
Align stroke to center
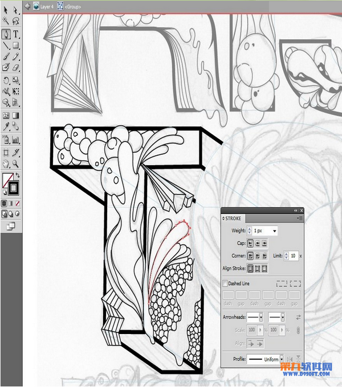pos(251,268)
